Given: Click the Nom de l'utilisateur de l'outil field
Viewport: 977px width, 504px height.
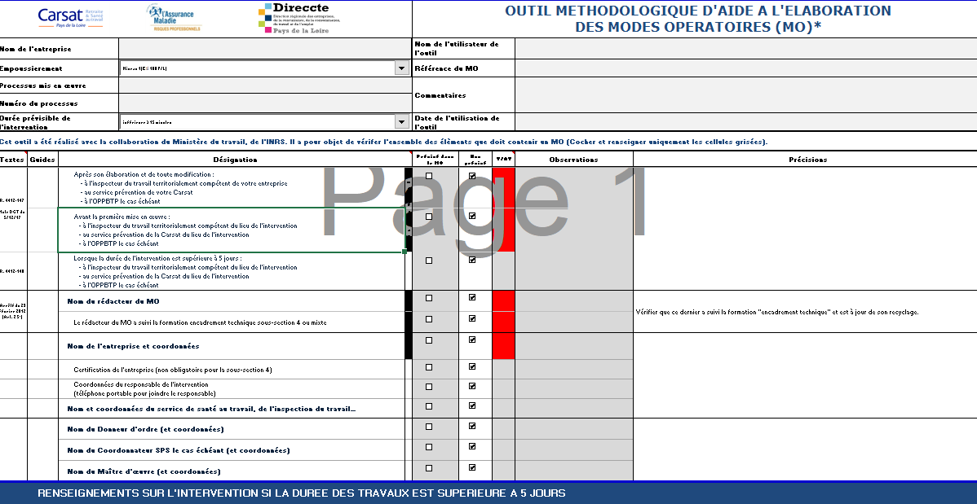Looking at the screenshot, I should point(746,49).
